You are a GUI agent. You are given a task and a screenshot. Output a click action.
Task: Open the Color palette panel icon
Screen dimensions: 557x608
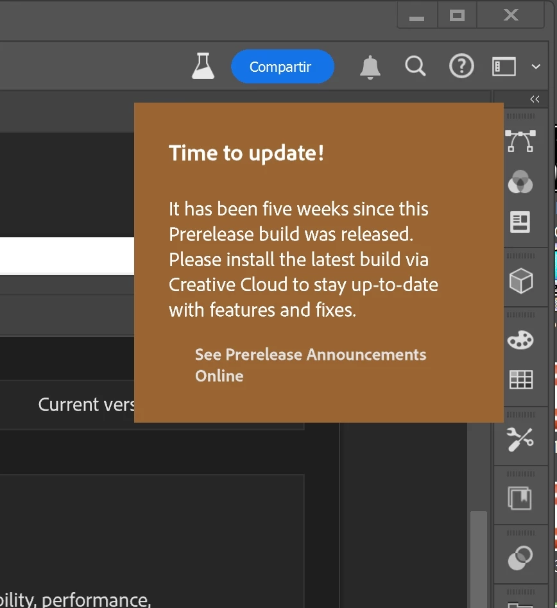point(520,340)
